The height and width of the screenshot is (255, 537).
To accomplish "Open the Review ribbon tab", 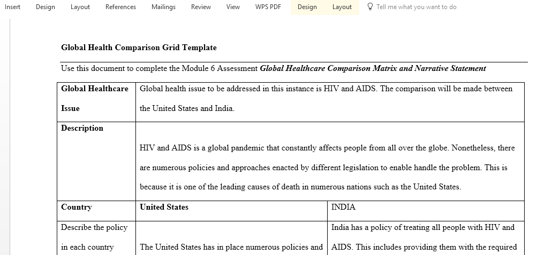I will (201, 7).
